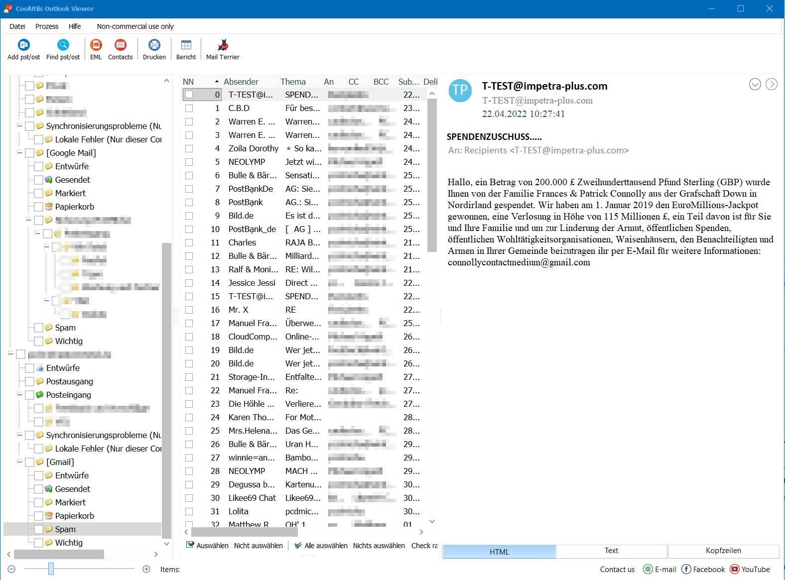Click the EML export icon
The height and width of the screenshot is (580, 785).
[x=96, y=45]
